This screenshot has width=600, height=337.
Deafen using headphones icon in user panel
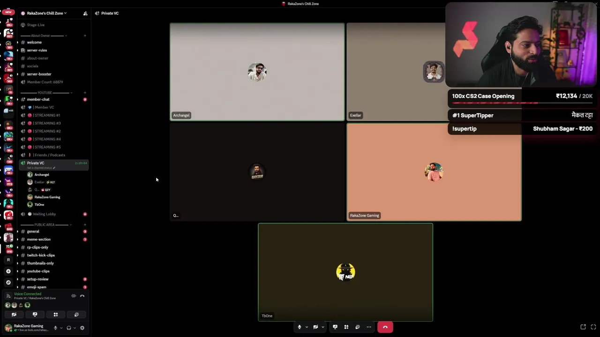click(x=69, y=328)
